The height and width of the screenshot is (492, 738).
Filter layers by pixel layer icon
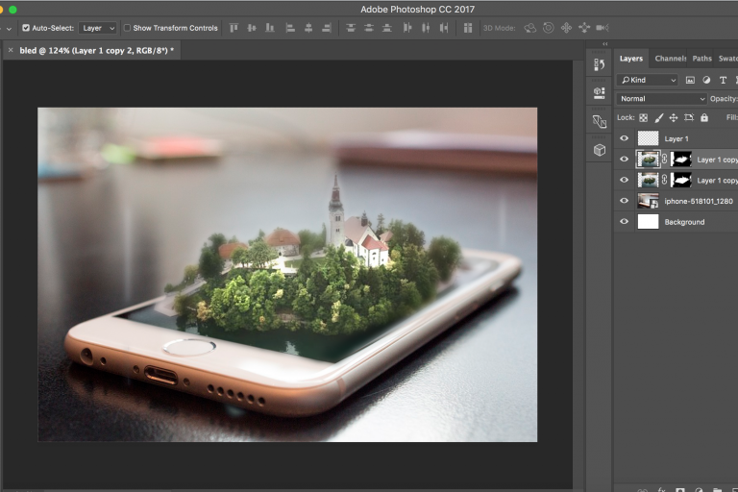(x=690, y=80)
